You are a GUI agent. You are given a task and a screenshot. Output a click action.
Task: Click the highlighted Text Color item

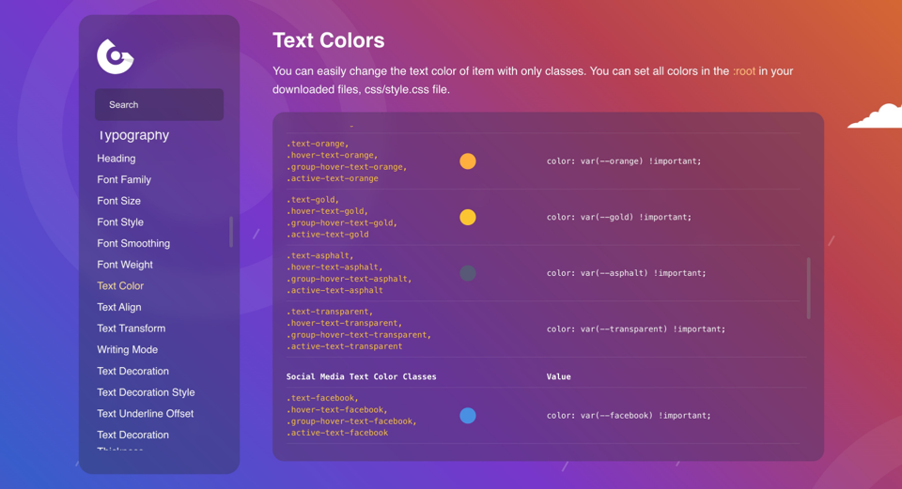pos(120,286)
